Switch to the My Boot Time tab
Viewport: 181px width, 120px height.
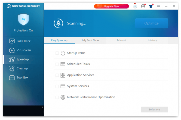pyautogui.click(x=90, y=40)
